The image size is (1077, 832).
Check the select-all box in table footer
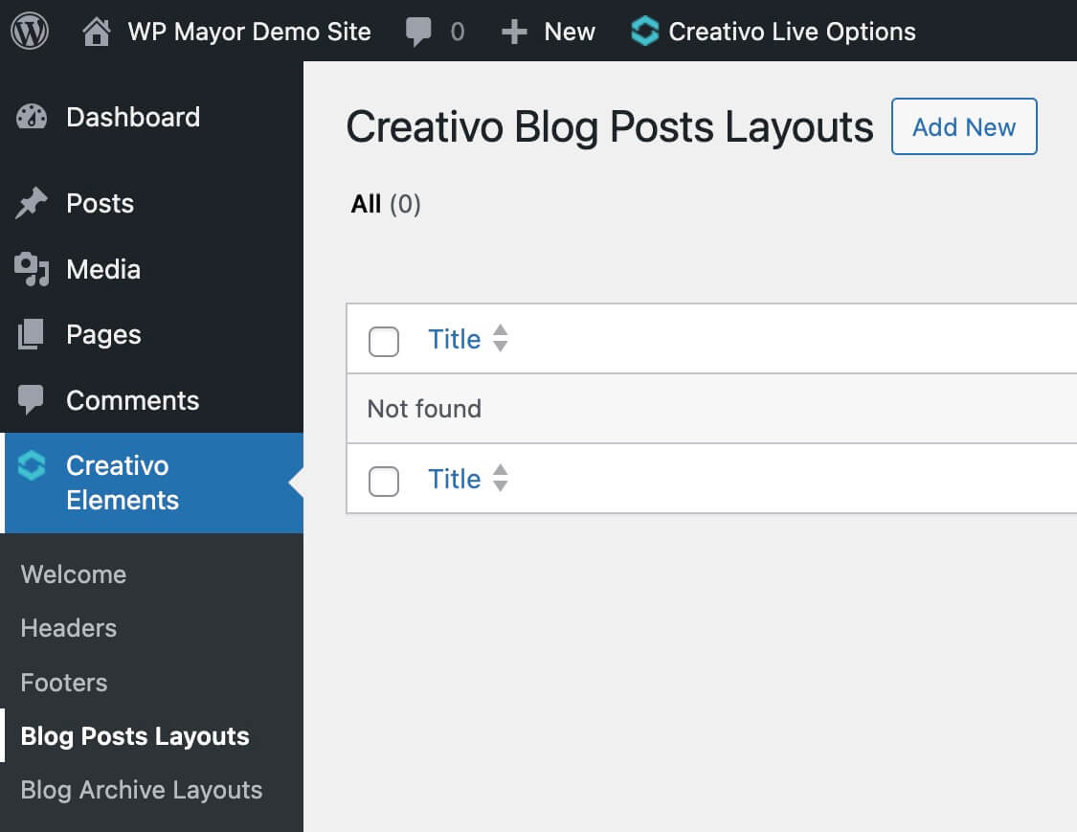click(384, 481)
